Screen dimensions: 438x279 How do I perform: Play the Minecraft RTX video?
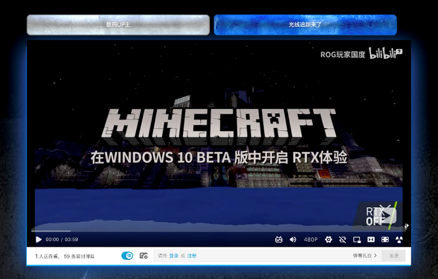39,239
